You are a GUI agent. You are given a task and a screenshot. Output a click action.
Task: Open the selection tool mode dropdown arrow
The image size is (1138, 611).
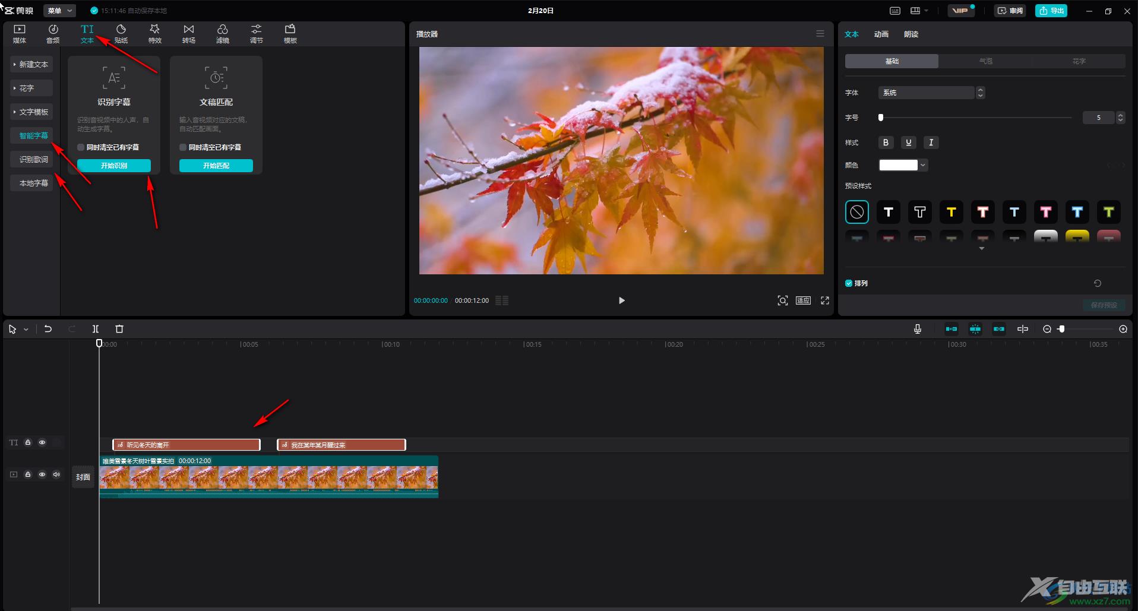(26, 330)
